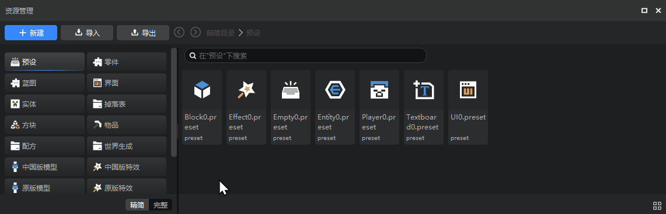
Task: Click the forward navigation arrow icon
Action: point(196,32)
